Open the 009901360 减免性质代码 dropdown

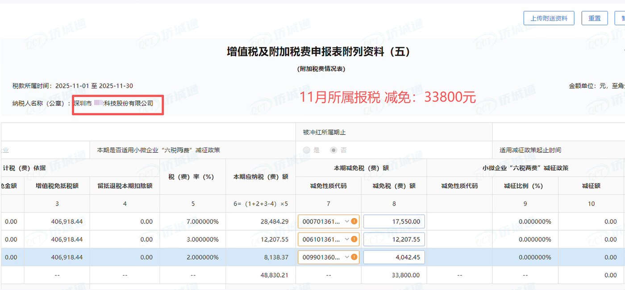[x=329, y=257]
